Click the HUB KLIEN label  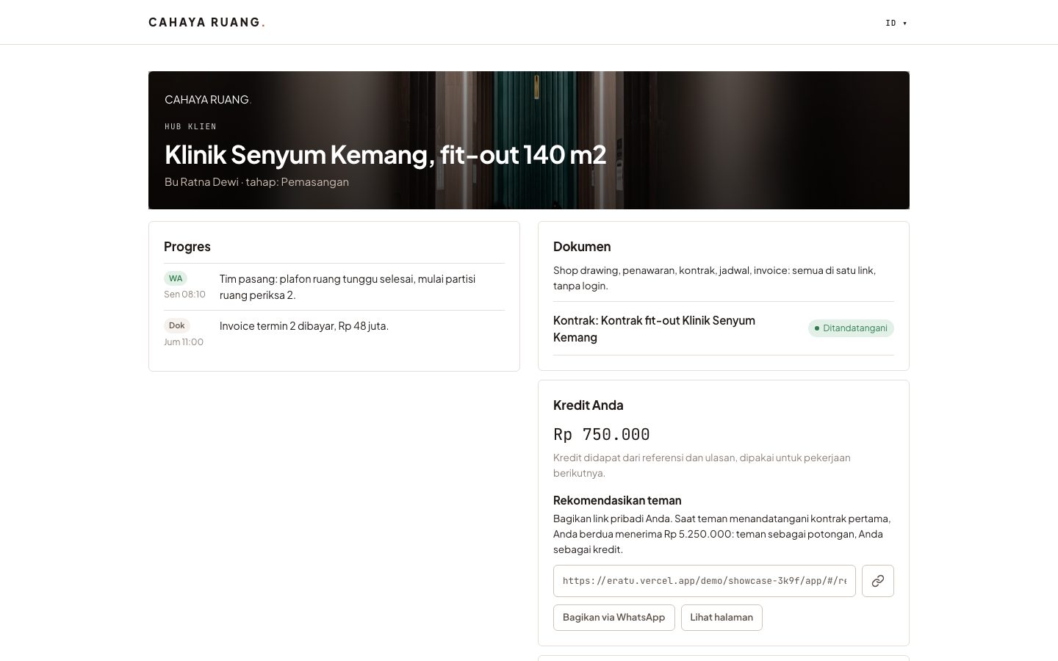190,126
